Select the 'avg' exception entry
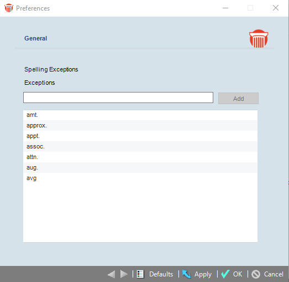Viewport: 289px width, 282px height. [140, 178]
